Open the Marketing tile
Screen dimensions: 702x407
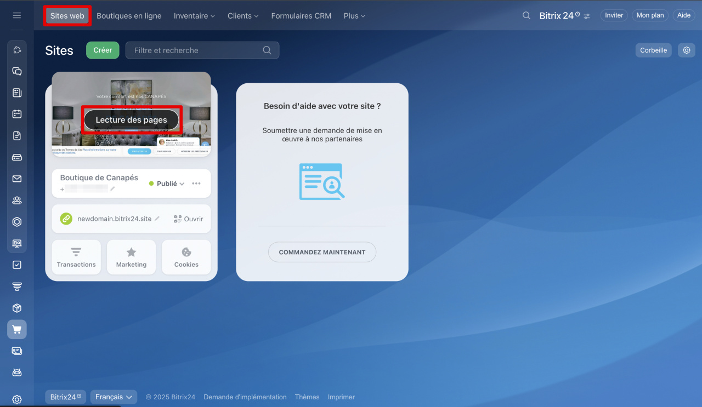pos(132,257)
